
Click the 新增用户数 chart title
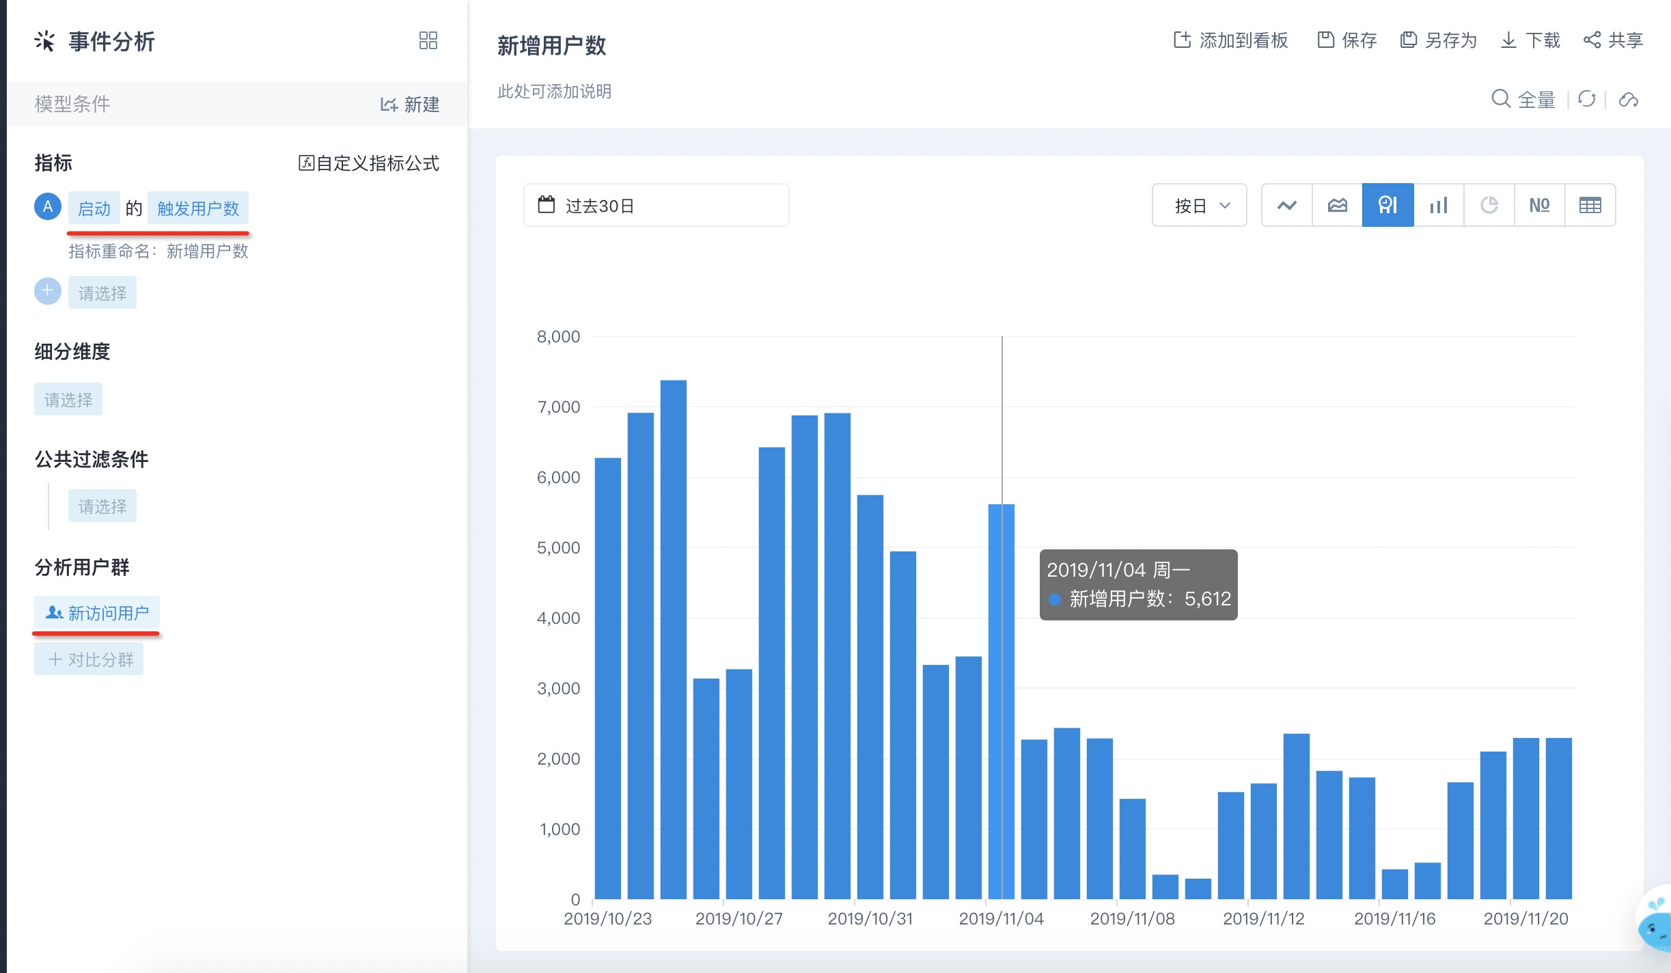coord(552,46)
